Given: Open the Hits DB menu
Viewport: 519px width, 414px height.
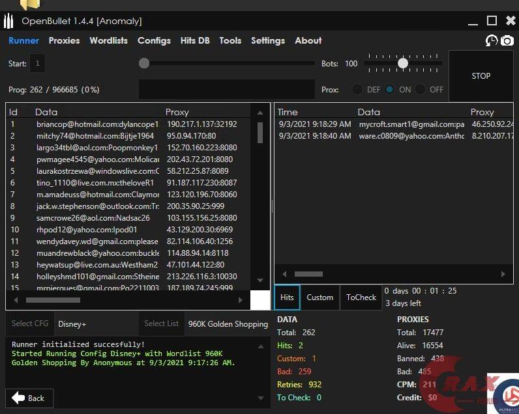Looking at the screenshot, I should (x=195, y=40).
